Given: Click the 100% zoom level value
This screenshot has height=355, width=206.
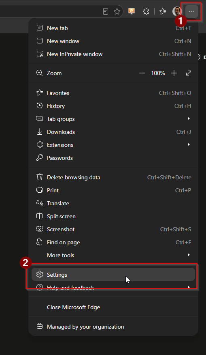Looking at the screenshot, I should pyautogui.click(x=158, y=73).
